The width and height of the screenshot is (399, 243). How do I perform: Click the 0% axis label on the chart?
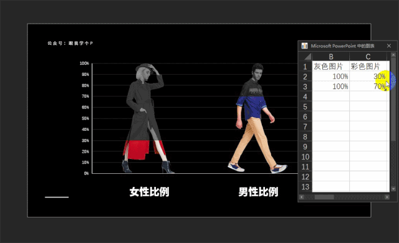pos(86,173)
